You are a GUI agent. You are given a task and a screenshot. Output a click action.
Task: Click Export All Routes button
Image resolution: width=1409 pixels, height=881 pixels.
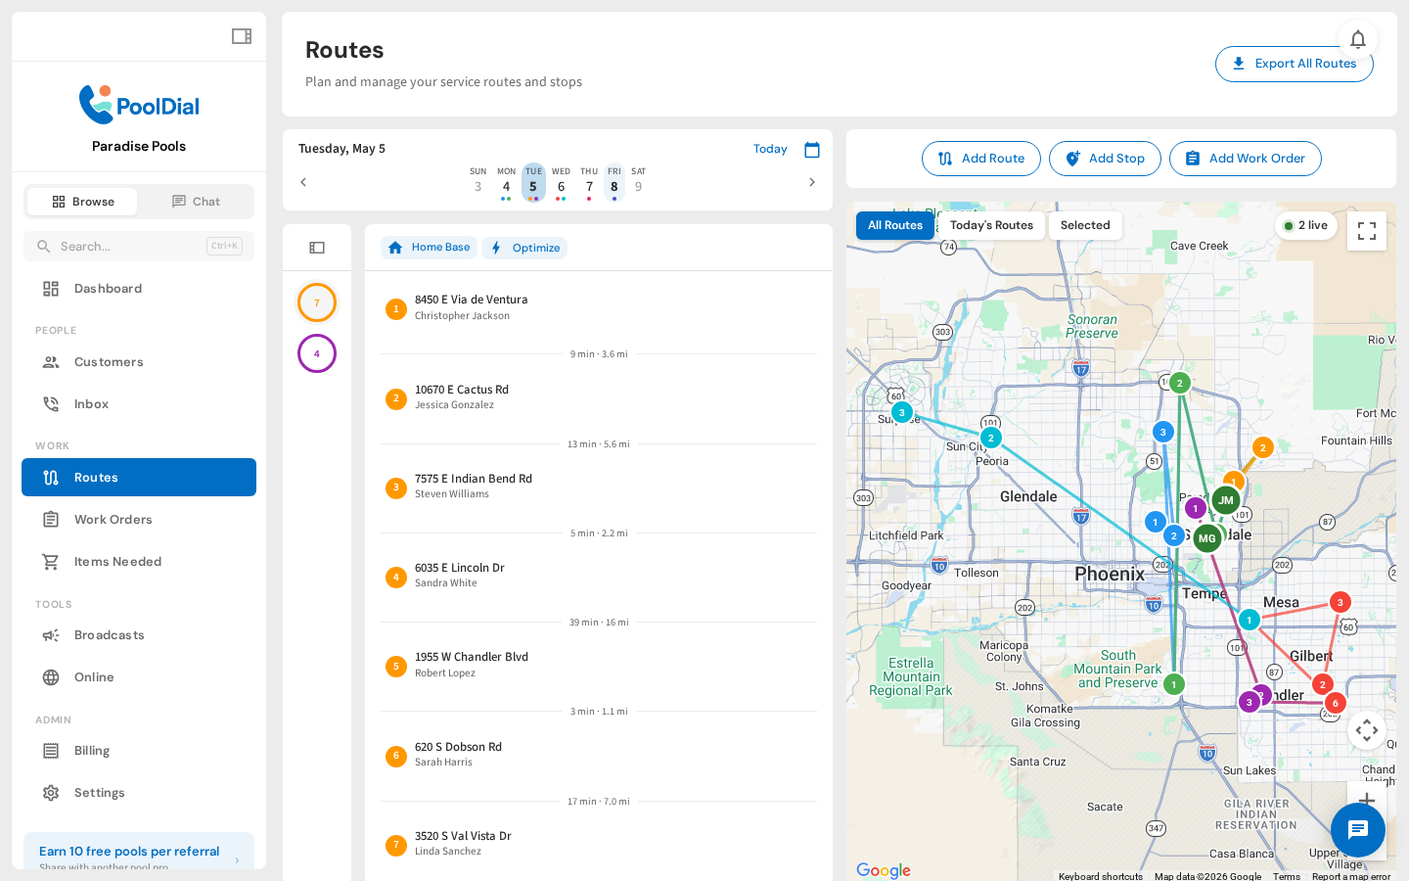click(1294, 65)
